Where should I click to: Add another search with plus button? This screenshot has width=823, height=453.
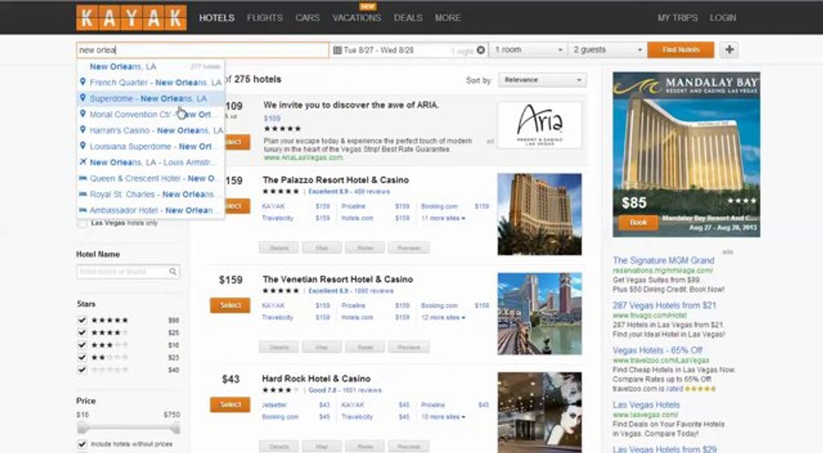coord(728,50)
